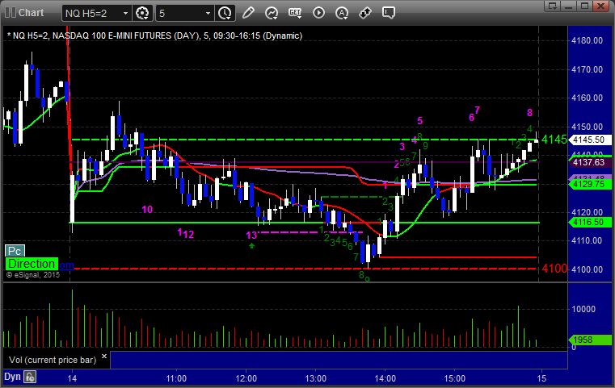Click the green Direction label

click(32, 264)
